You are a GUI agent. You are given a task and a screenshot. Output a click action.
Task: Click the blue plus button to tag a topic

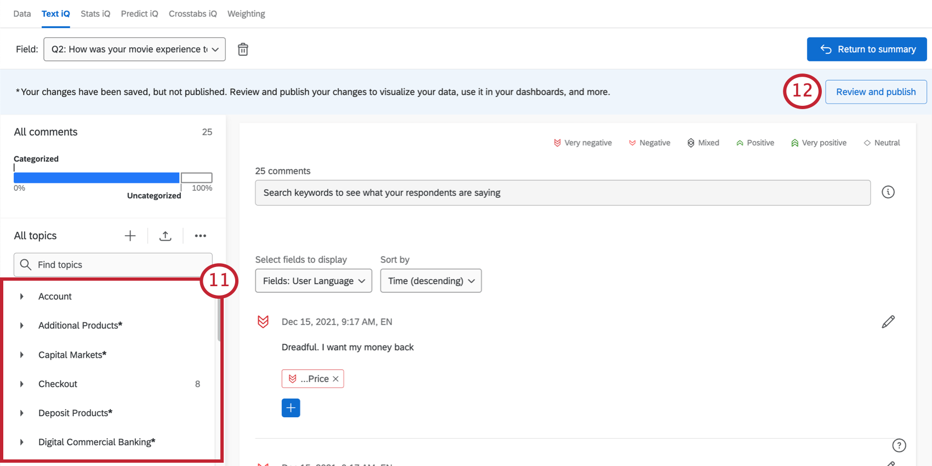tap(291, 408)
